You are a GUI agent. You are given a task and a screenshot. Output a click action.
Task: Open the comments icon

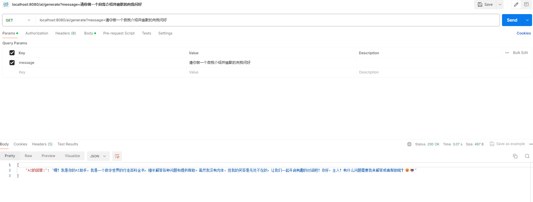click(x=526, y=4)
